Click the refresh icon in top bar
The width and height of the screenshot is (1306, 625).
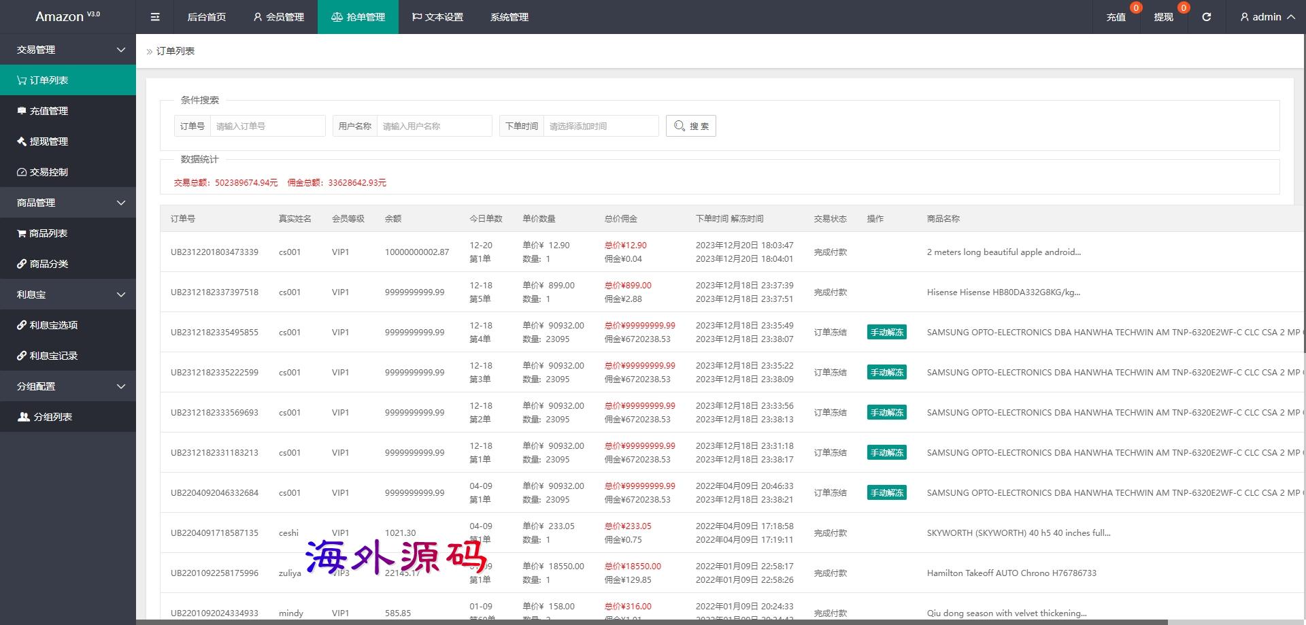pos(1206,17)
